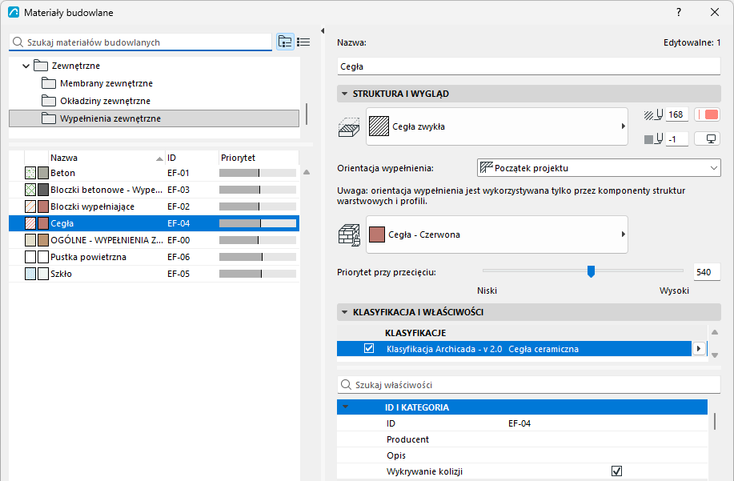Image resolution: width=734 pixels, height=481 pixels.
Task: Click the cut fill structure icon
Action: (x=349, y=126)
